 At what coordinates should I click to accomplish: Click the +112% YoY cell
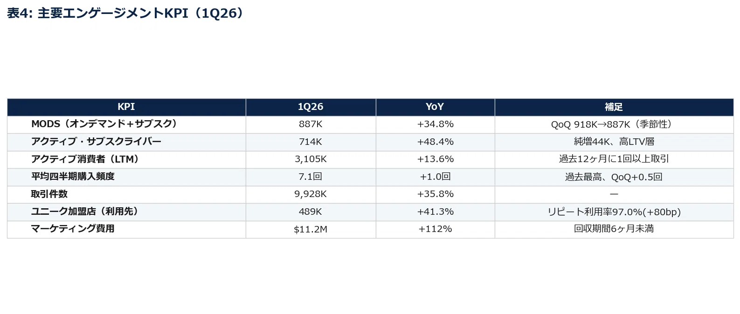(x=435, y=229)
